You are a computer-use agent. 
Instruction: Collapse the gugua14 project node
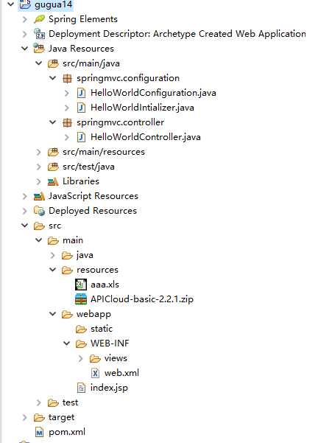(11, 4)
